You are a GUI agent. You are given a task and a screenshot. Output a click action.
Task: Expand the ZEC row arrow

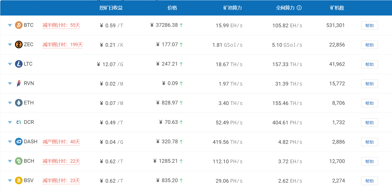tap(10, 45)
